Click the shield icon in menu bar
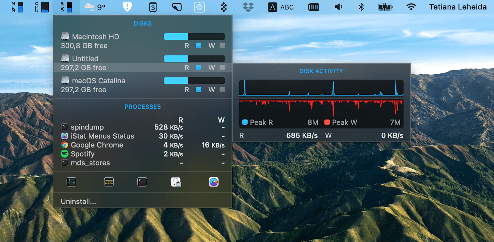The width and height of the screenshot is (494, 242). pyautogui.click(x=127, y=7)
